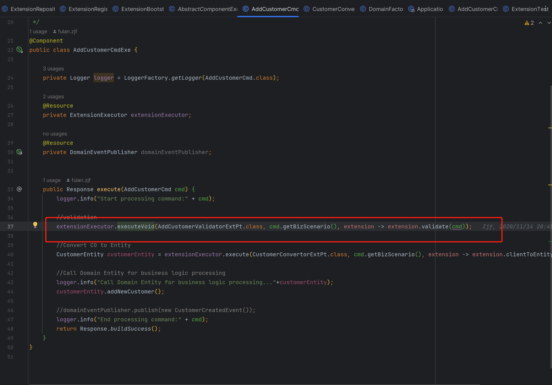Image resolution: width=552 pixels, height=385 pixels.
Task: Click the class icon on the Applicatio tab
Action: tap(411, 9)
